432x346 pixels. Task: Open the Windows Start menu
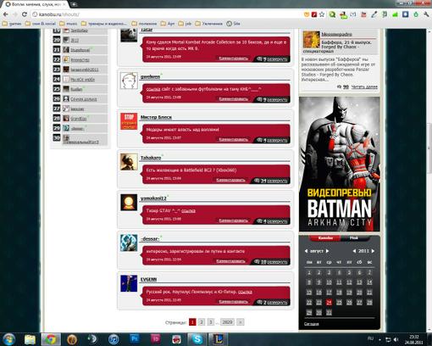click(x=8, y=339)
